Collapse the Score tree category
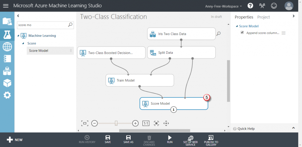 pos(23,44)
